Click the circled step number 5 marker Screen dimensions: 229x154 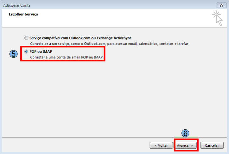point(13,54)
